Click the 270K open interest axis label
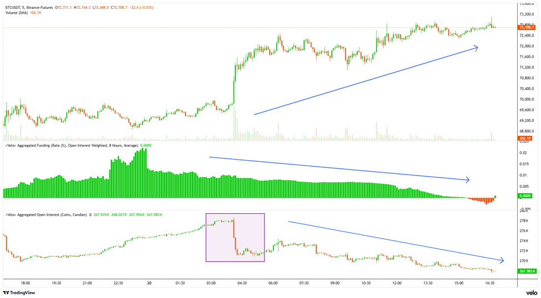This screenshot has height=298, width=541. pyautogui.click(x=524, y=261)
